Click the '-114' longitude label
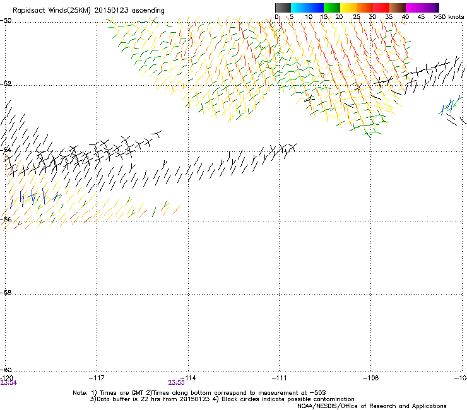The image size is (467, 410). (x=188, y=378)
